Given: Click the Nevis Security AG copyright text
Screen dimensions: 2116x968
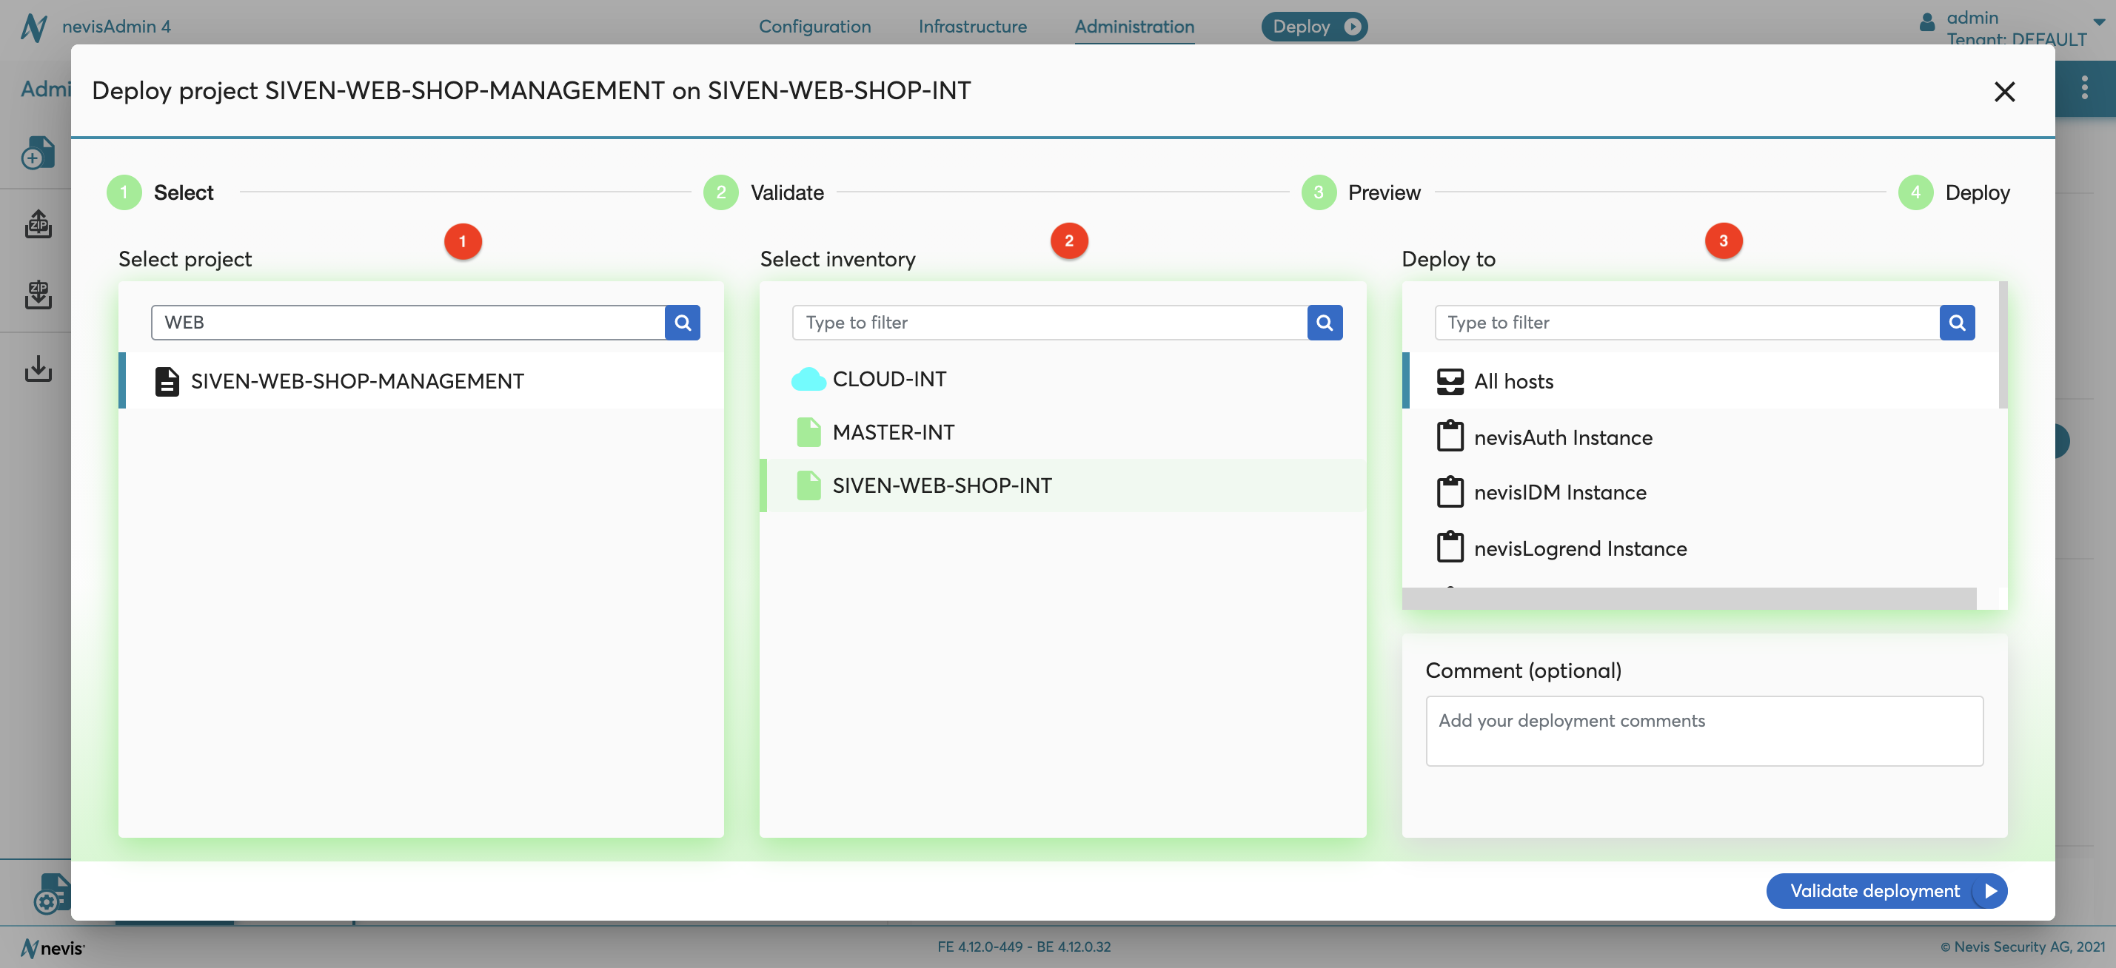Looking at the screenshot, I should coord(2023,947).
